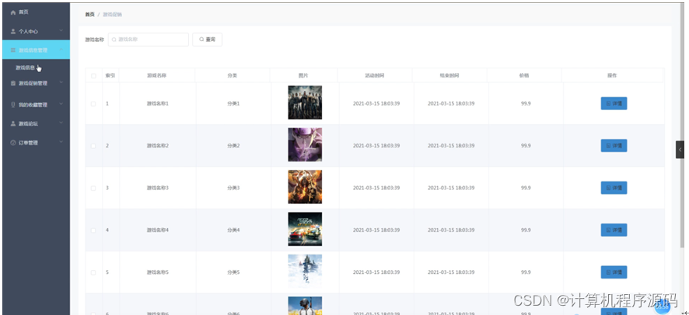689x315 pixels.
Task: Open 详情 for 游戏名称2
Action: click(x=614, y=145)
